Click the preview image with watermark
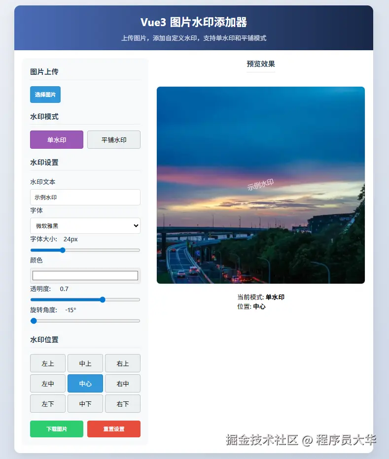389x459 pixels. click(261, 185)
